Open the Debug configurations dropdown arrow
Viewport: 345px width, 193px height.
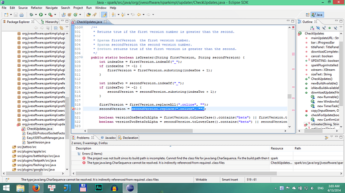pyautogui.click(x=36, y=14)
